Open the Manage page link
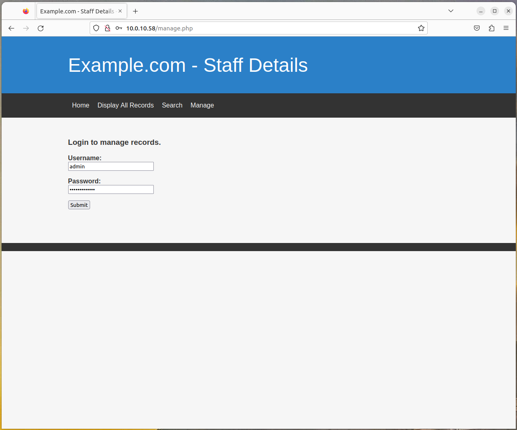This screenshot has width=517, height=430. 202,105
